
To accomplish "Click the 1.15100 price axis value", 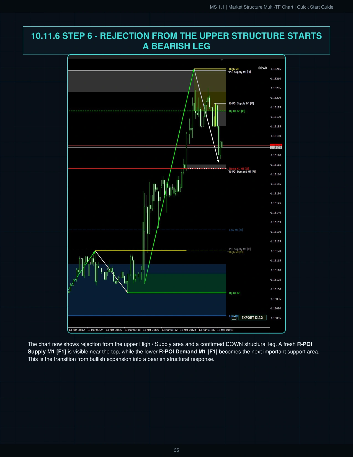I will click(x=276, y=289).
